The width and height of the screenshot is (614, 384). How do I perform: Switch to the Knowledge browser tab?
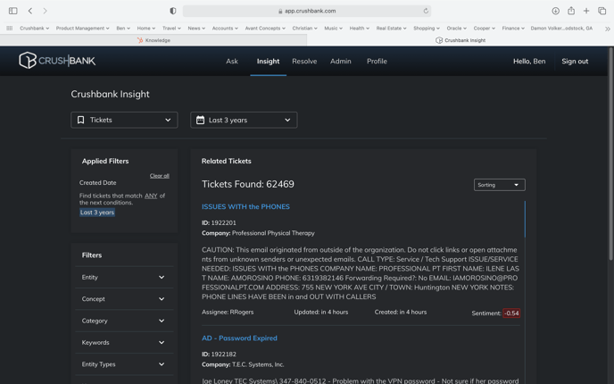[153, 40]
